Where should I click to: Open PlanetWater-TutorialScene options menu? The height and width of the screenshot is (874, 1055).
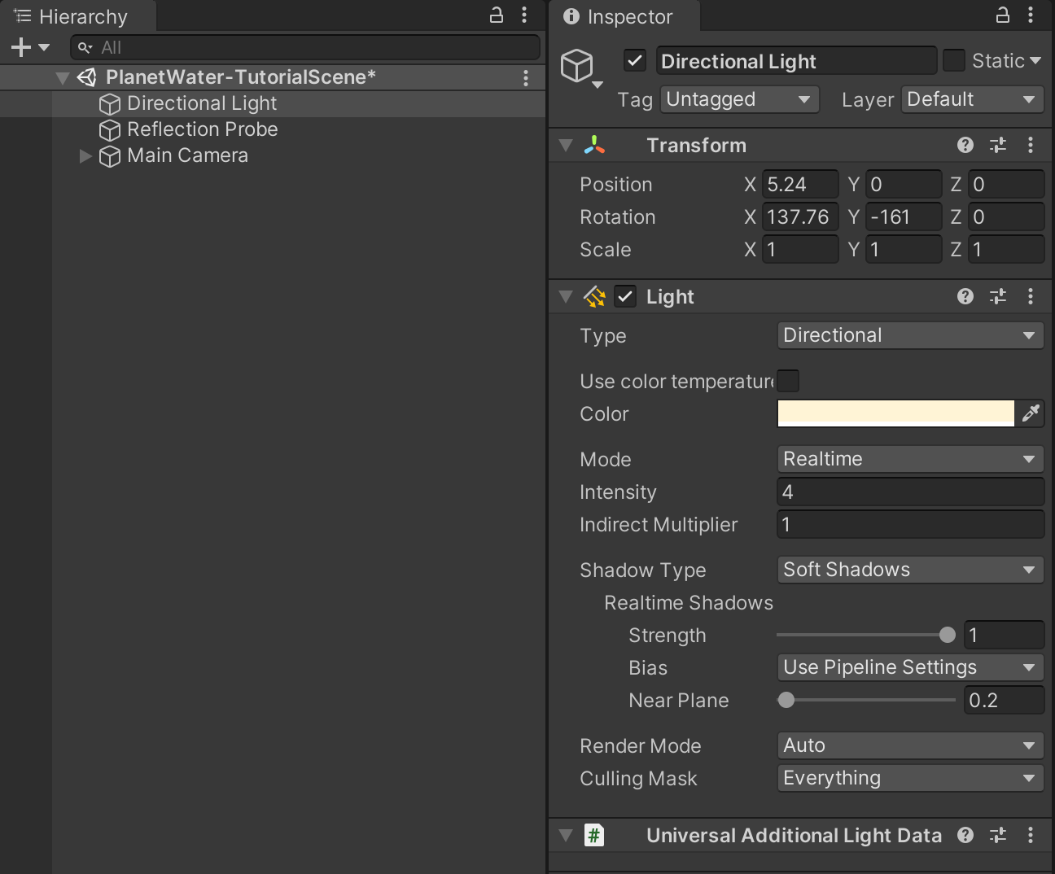(526, 77)
